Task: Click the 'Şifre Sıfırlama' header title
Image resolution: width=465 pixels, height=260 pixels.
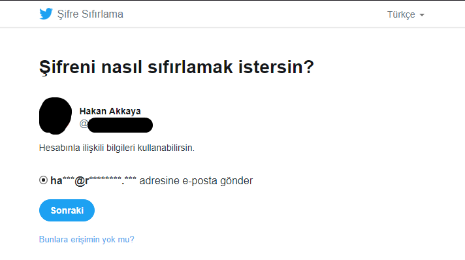Action: tap(90, 14)
